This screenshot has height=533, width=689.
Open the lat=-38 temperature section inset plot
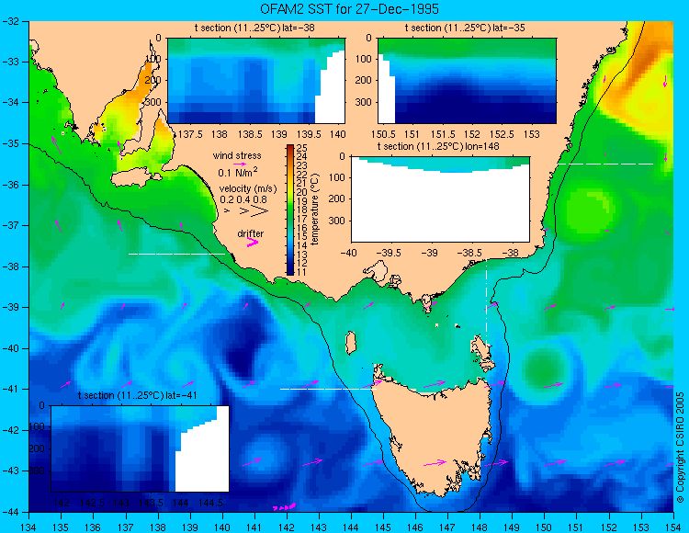pyautogui.click(x=256, y=81)
